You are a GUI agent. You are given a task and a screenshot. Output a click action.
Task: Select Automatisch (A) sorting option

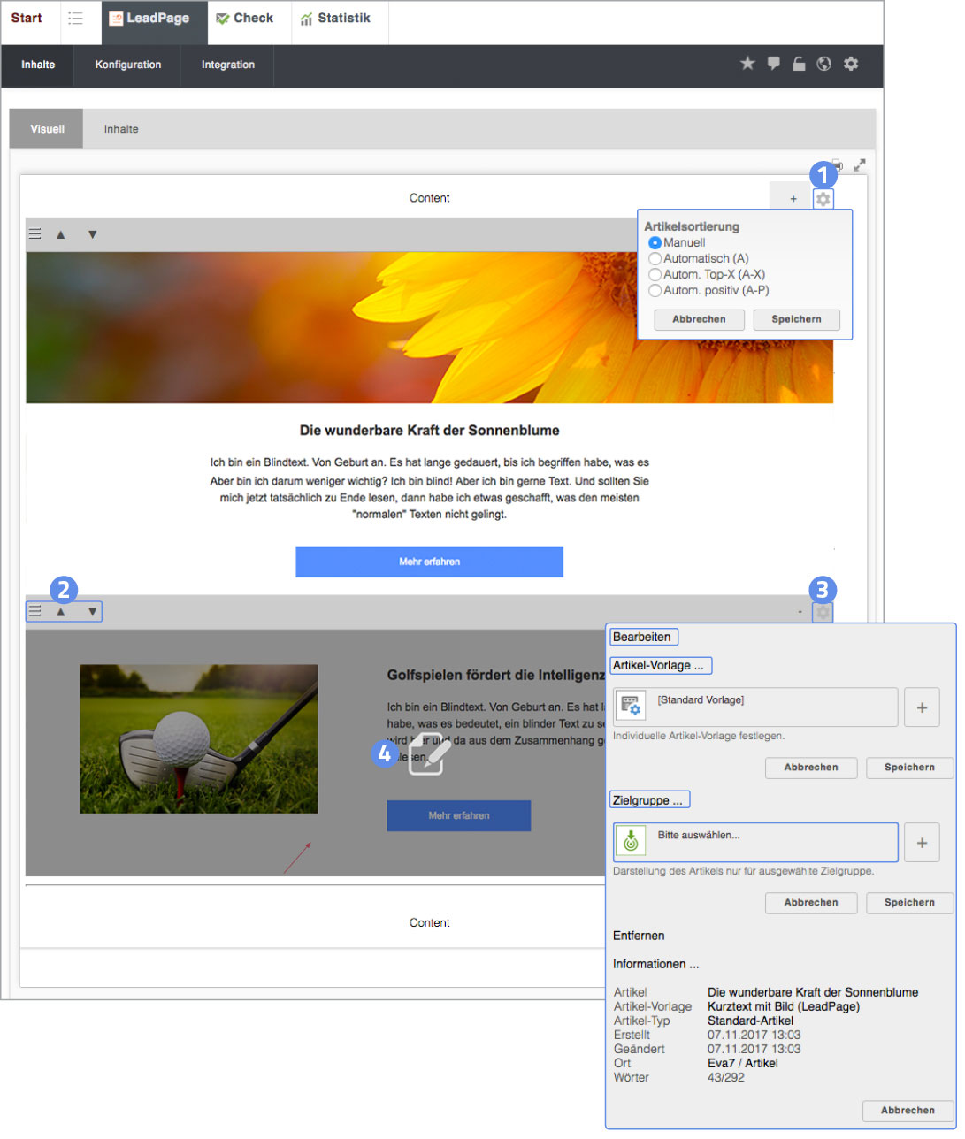pyautogui.click(x=655, y=258)
